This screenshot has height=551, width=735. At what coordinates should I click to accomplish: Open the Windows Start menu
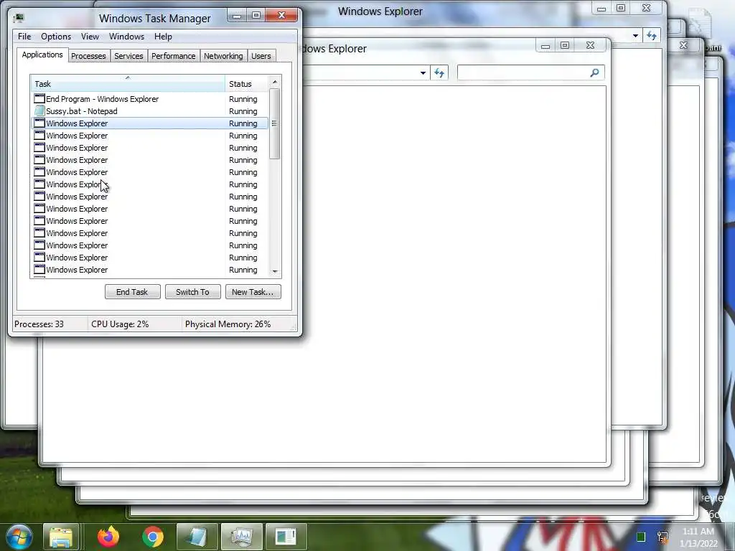pos(19,537)
